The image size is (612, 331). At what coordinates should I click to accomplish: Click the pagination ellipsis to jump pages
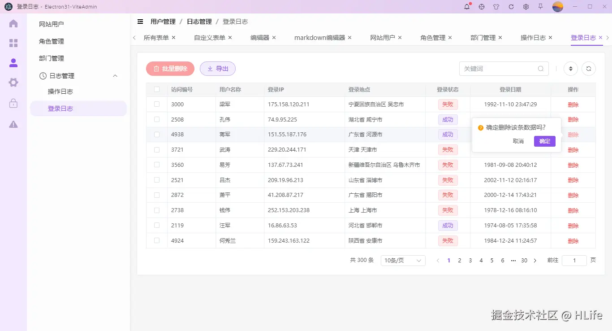point(513,261)
